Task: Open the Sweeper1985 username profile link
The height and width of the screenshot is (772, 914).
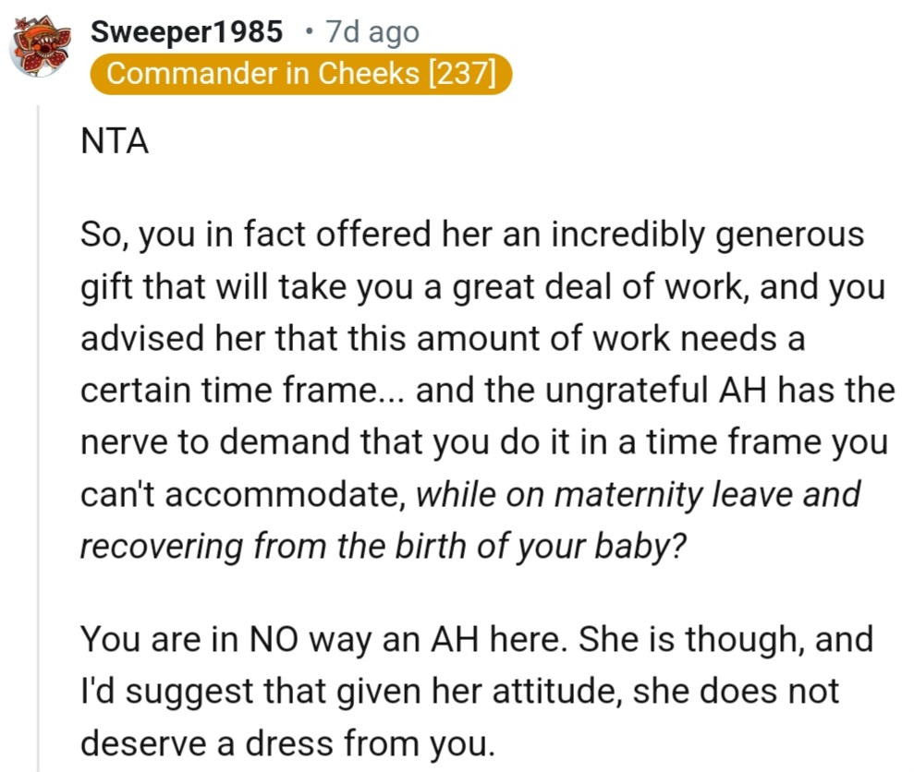Action: (x=187, y=31)
